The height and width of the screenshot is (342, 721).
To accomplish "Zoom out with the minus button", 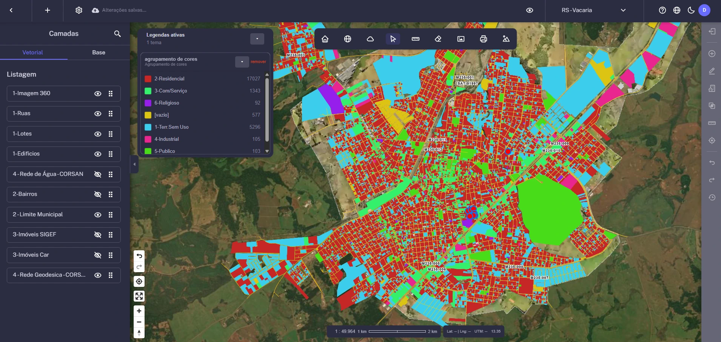I will (139, 322).
